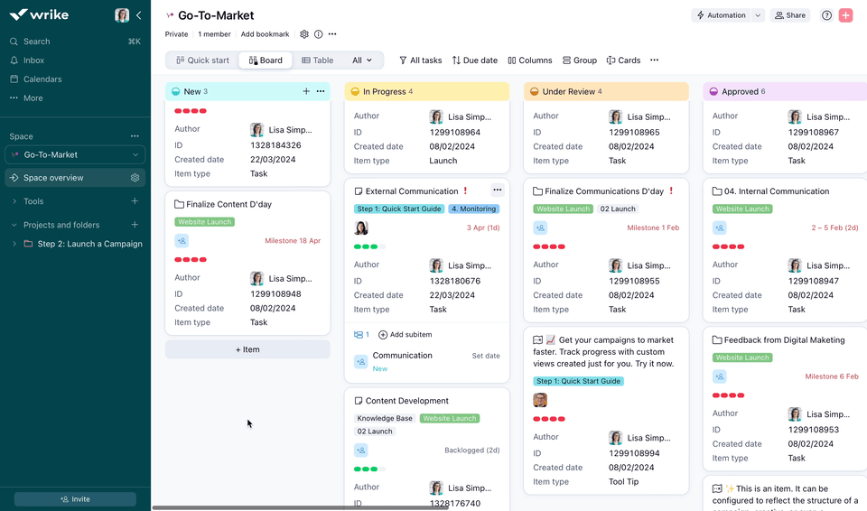Add a project or folder with plus

pyautogui.click(x=135, y=225)
